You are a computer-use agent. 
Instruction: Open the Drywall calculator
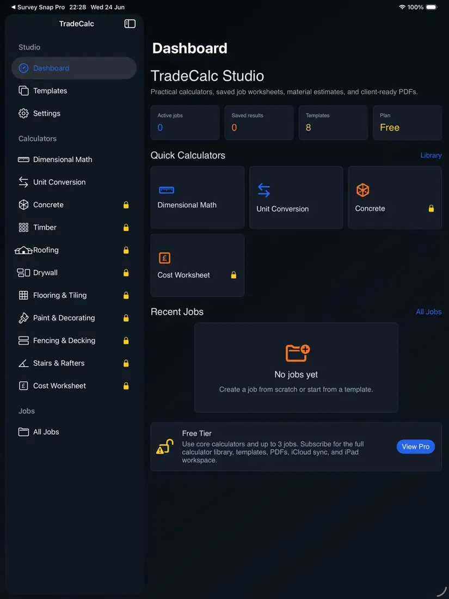click(x=74, y=273)
